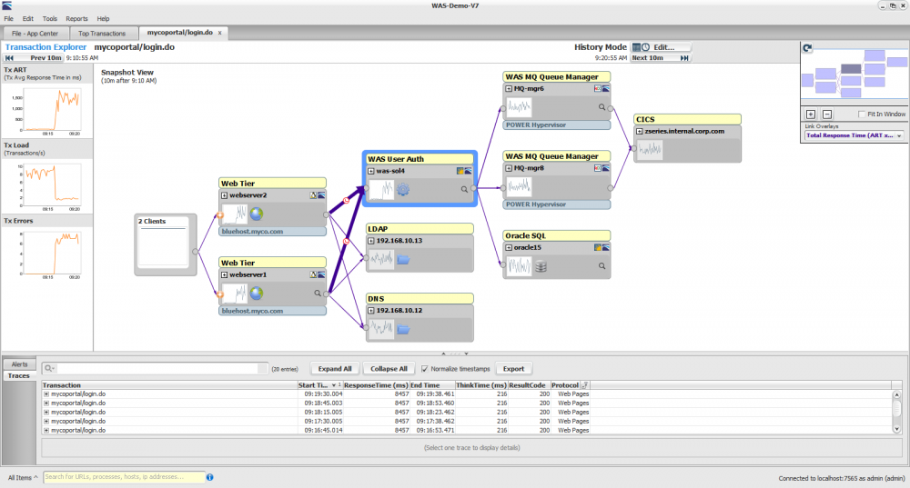Open the Alerts side tab
The width and height of the screenshot is (910, 488).
20,364
